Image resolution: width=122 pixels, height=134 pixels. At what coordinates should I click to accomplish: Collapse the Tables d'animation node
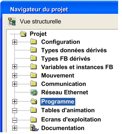point(15,111)
